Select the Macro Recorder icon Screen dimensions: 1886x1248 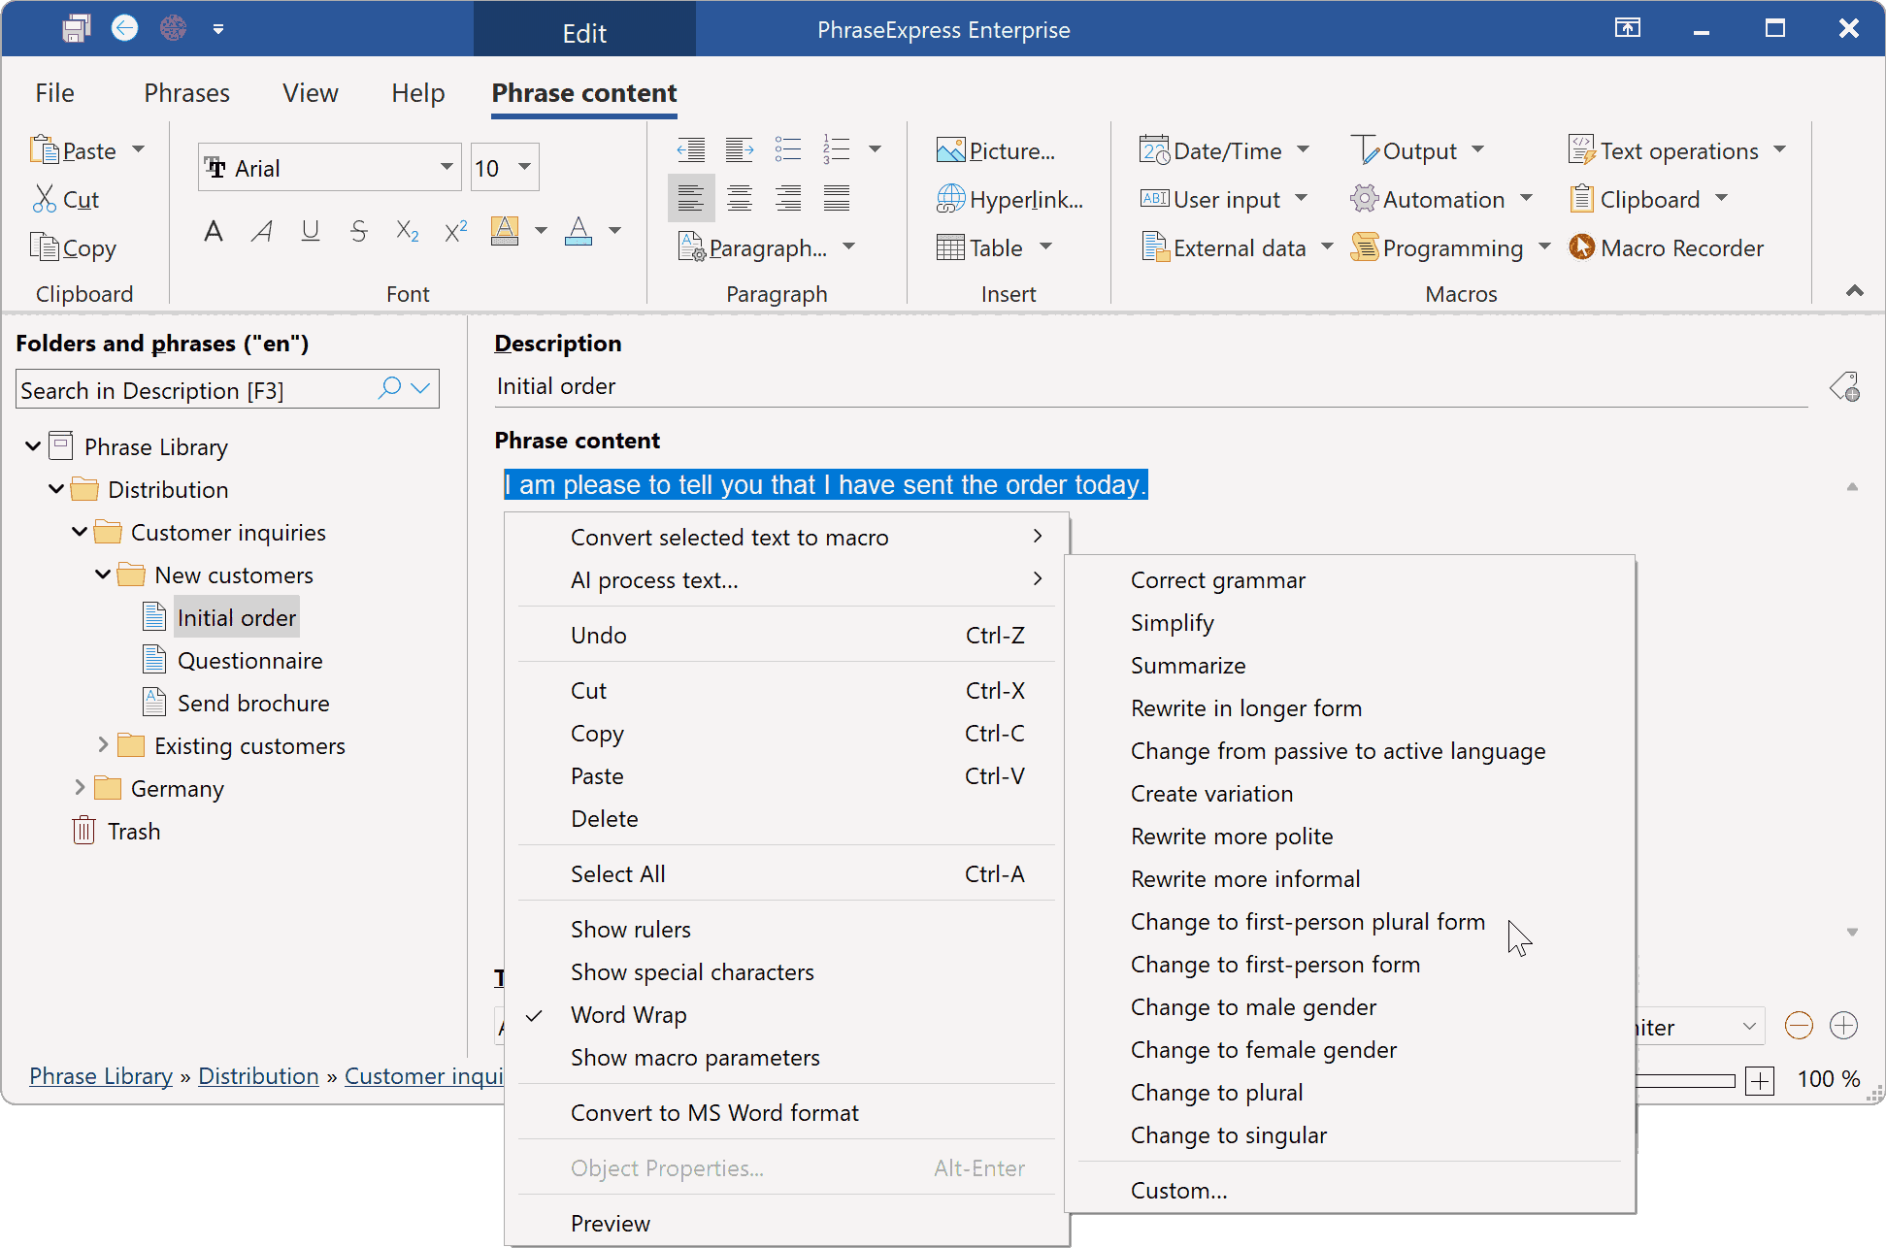pyautogui.click(x=1581, y=247)
